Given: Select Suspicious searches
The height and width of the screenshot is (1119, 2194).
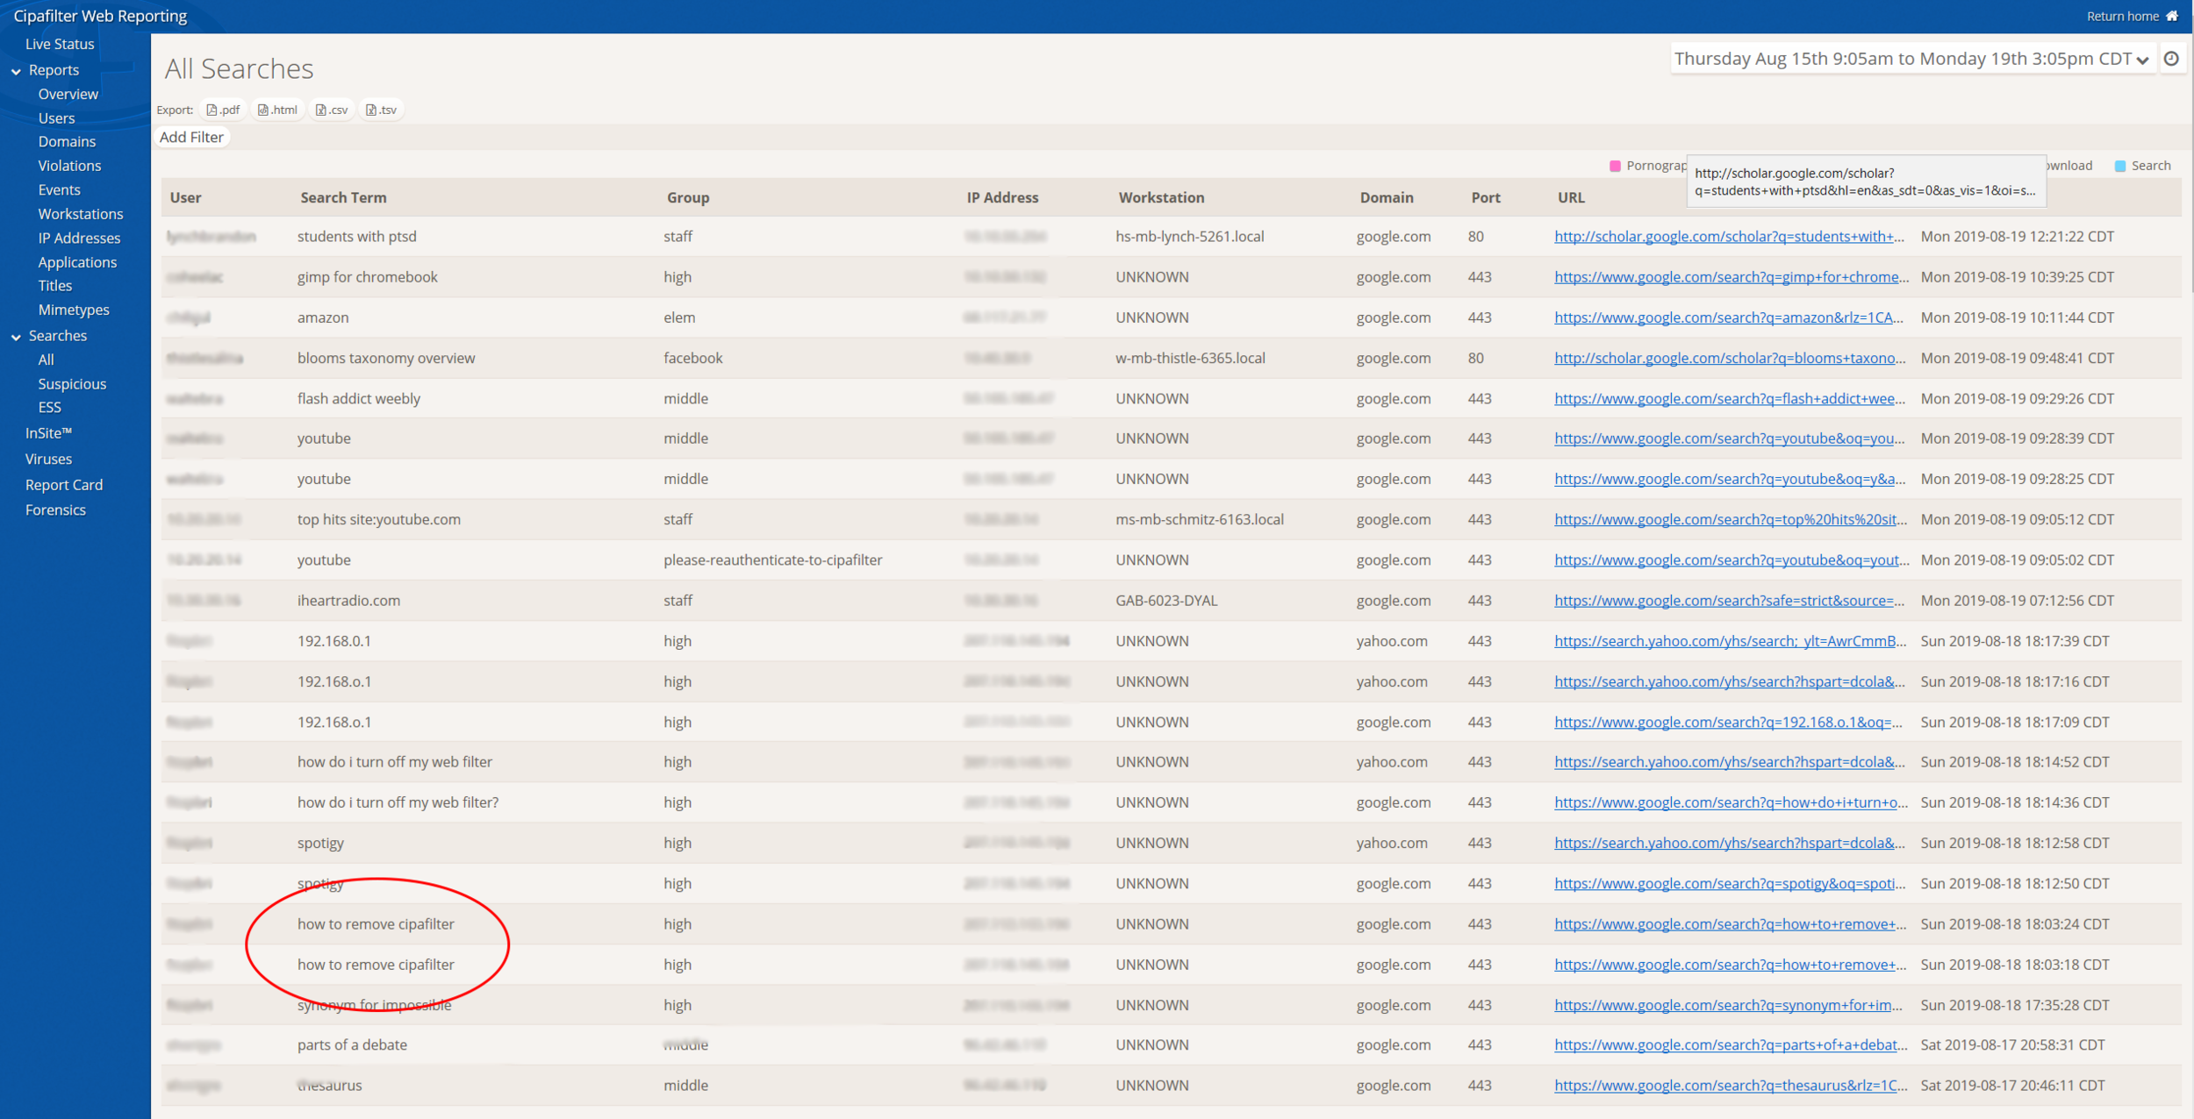Looking at the screenshot, I should 72,384.
